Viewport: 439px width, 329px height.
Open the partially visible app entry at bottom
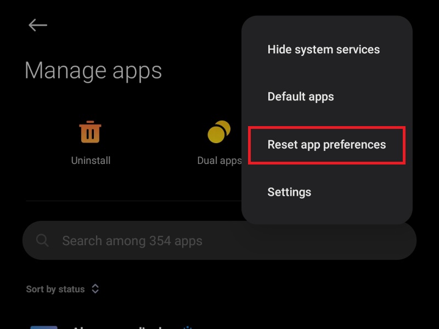(x=219, y=327)
